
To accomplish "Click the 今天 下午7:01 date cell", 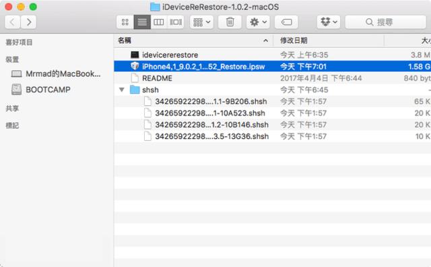I will (303, 66).
